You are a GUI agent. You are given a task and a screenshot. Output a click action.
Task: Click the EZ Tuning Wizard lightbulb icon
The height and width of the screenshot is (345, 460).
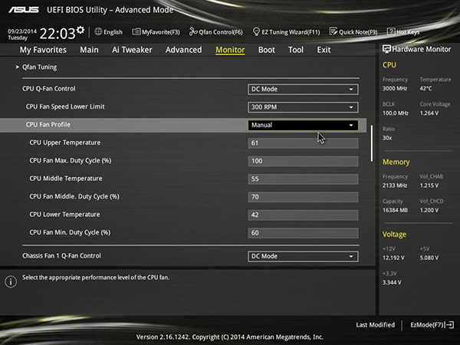[256, 31]
